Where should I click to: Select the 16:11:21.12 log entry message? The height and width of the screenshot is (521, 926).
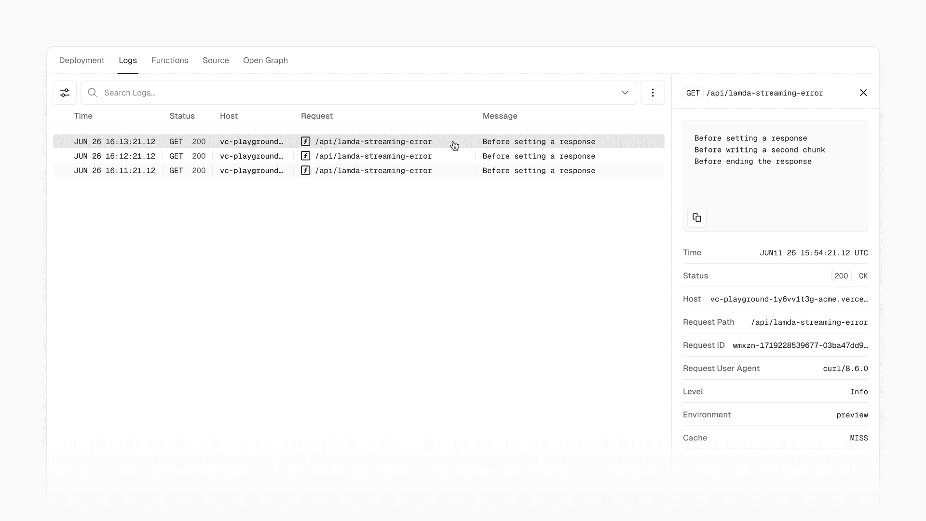pyautogui.click(x=539, y=170)
